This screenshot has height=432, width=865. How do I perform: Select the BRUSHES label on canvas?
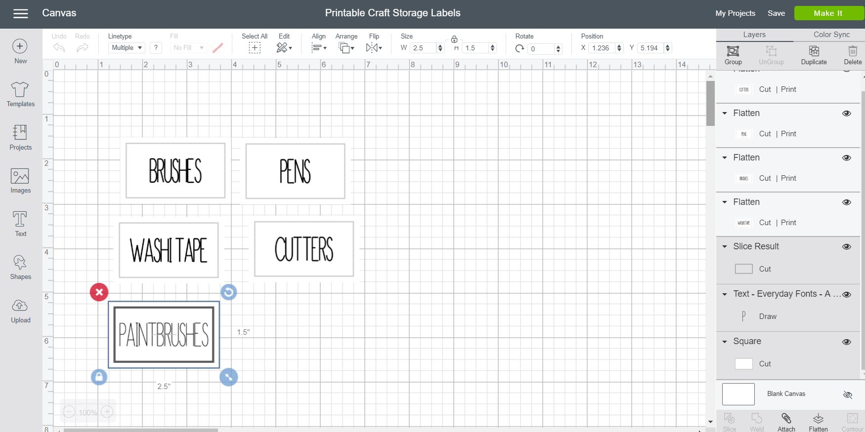pos(175,171)
